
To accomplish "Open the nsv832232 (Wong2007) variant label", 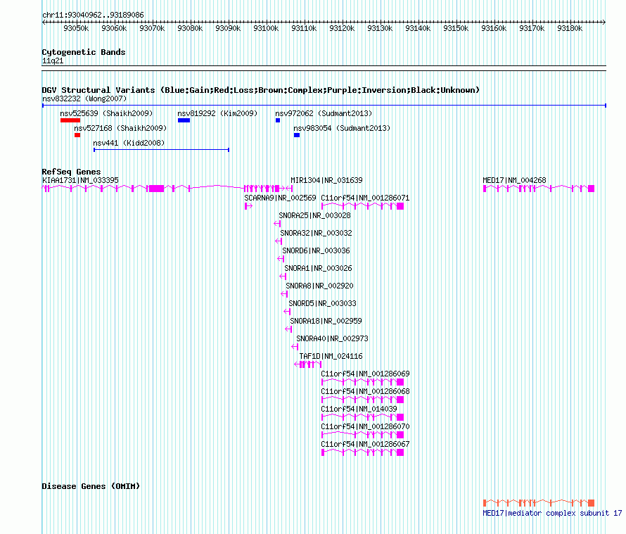I will tap(84, 98).
